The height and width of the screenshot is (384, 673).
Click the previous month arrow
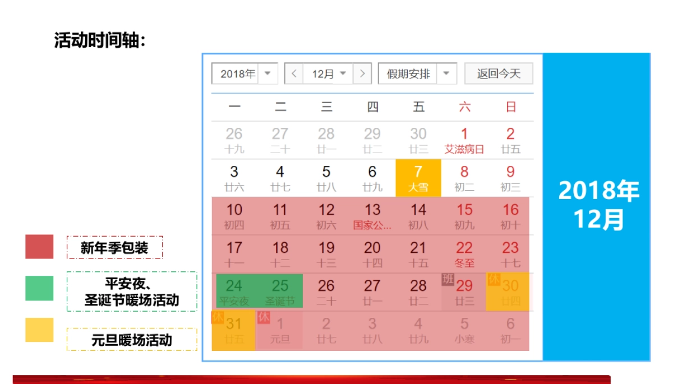point(294,73)
